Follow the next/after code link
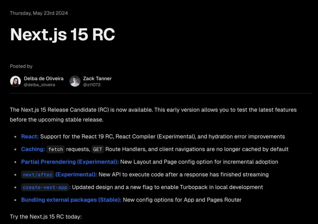This screenshot has width=318, height=224. (x=37, y=175)
